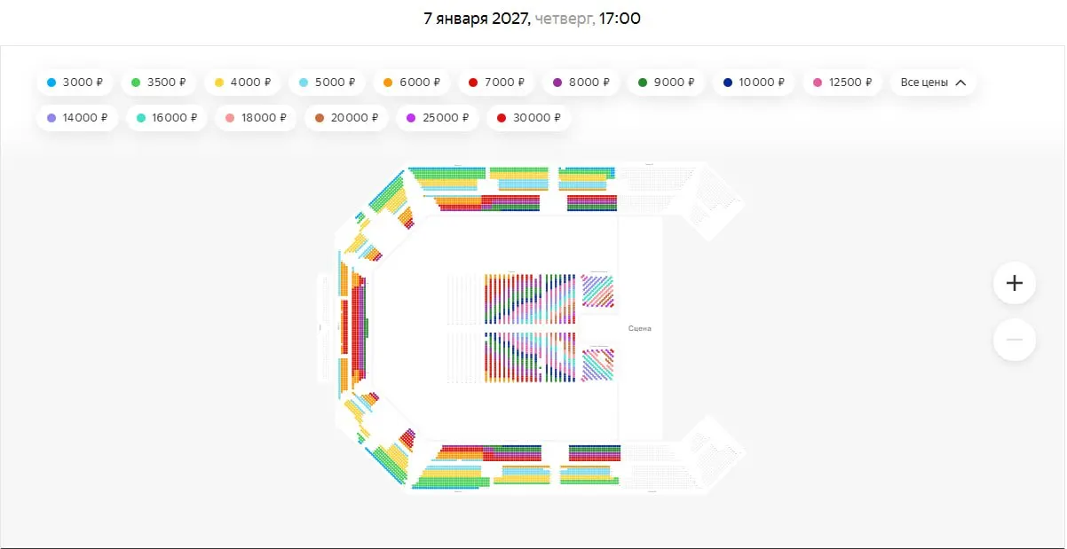
Task: Pick the 18000 ₽ price chip
Action: [256, 118]
